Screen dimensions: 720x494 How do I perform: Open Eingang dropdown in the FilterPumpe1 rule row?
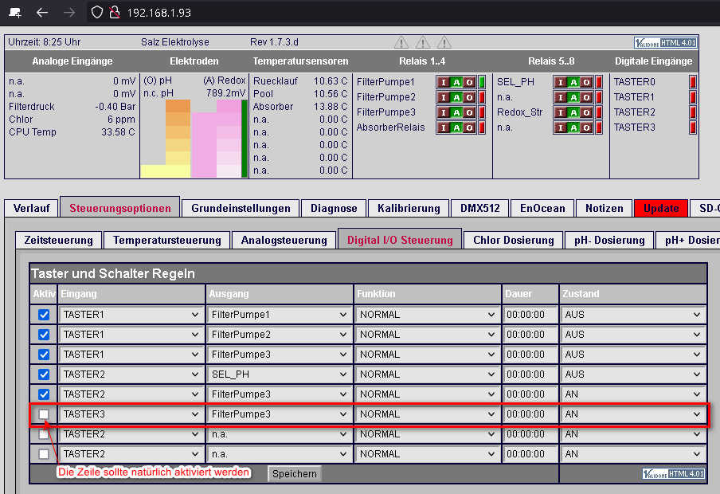(x=131, y=315)
